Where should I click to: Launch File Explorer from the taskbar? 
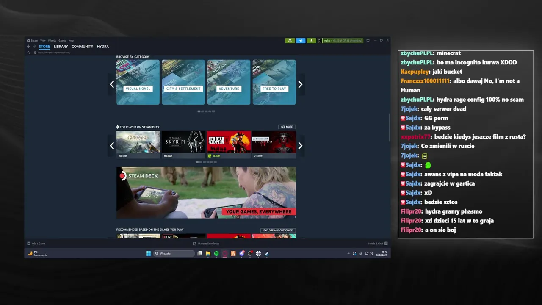[x=208, y=254]
